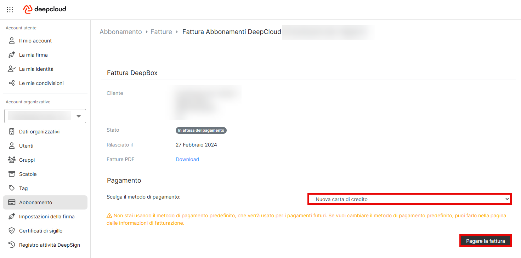Screen dimensions: 521x258
Task: Click the warning triangle icon in payment notice
Action: coord(109,216)
